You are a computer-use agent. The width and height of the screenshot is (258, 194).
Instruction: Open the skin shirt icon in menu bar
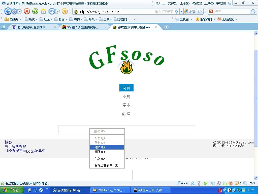pos(230,3)
